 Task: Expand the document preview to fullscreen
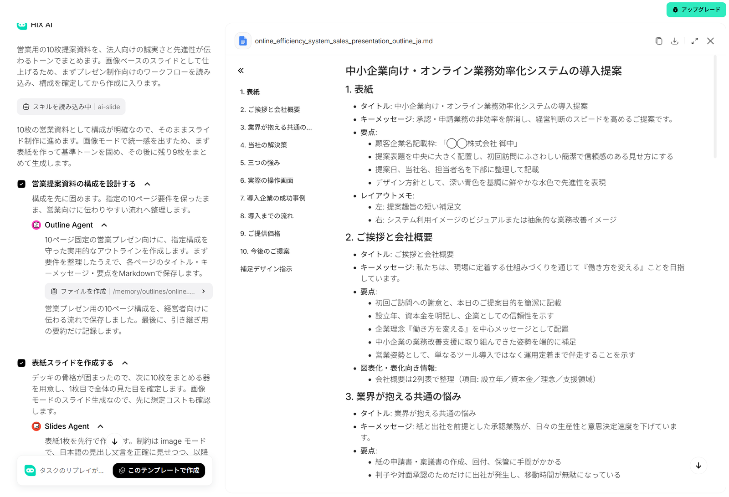(x=694, y=41)
